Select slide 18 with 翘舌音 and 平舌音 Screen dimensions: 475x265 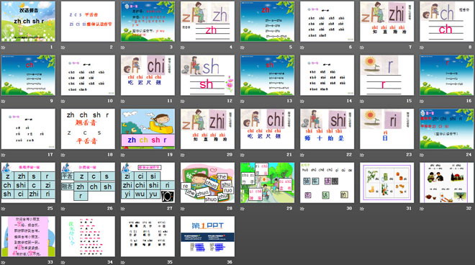coord(88,129)
